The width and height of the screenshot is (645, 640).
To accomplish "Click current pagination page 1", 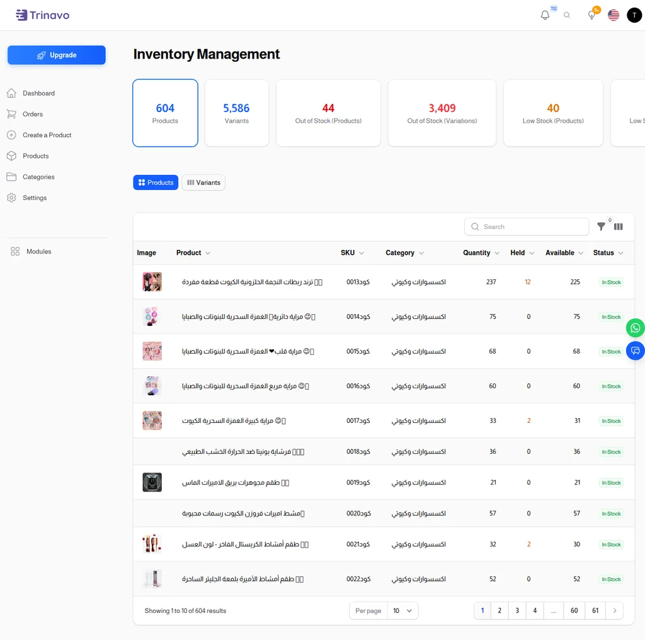I will coord(482,611).
